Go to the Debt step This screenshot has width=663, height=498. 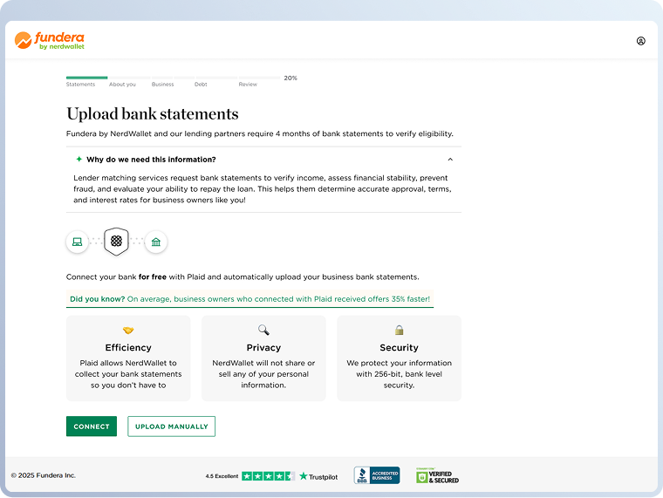tap(201, 84)
